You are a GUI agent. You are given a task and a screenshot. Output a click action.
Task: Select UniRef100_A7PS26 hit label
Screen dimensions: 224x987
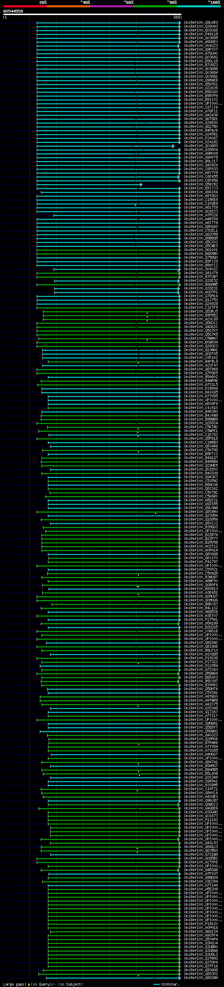click(x=201, y=215)
